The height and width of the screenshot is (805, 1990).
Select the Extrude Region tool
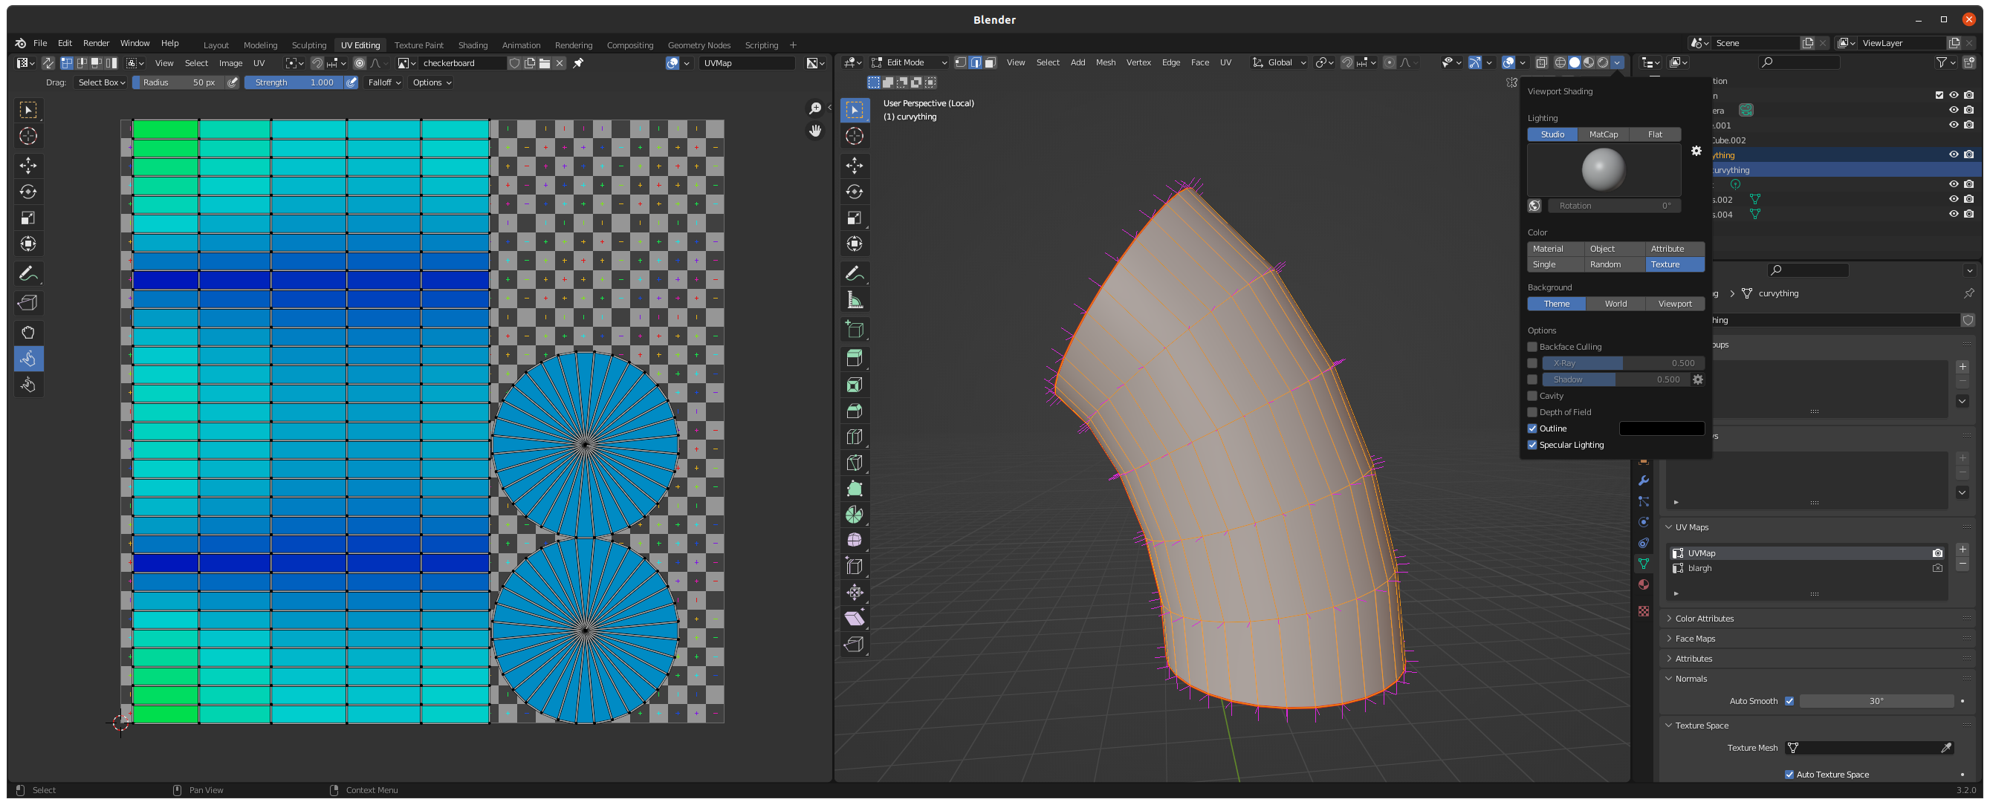tap(855, 358)
